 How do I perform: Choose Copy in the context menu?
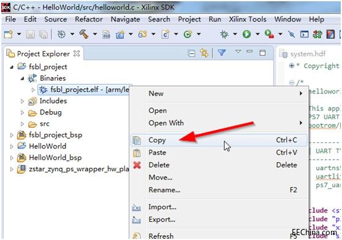(x=219, y=140)
